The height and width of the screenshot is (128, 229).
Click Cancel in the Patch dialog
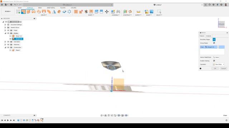223,68
